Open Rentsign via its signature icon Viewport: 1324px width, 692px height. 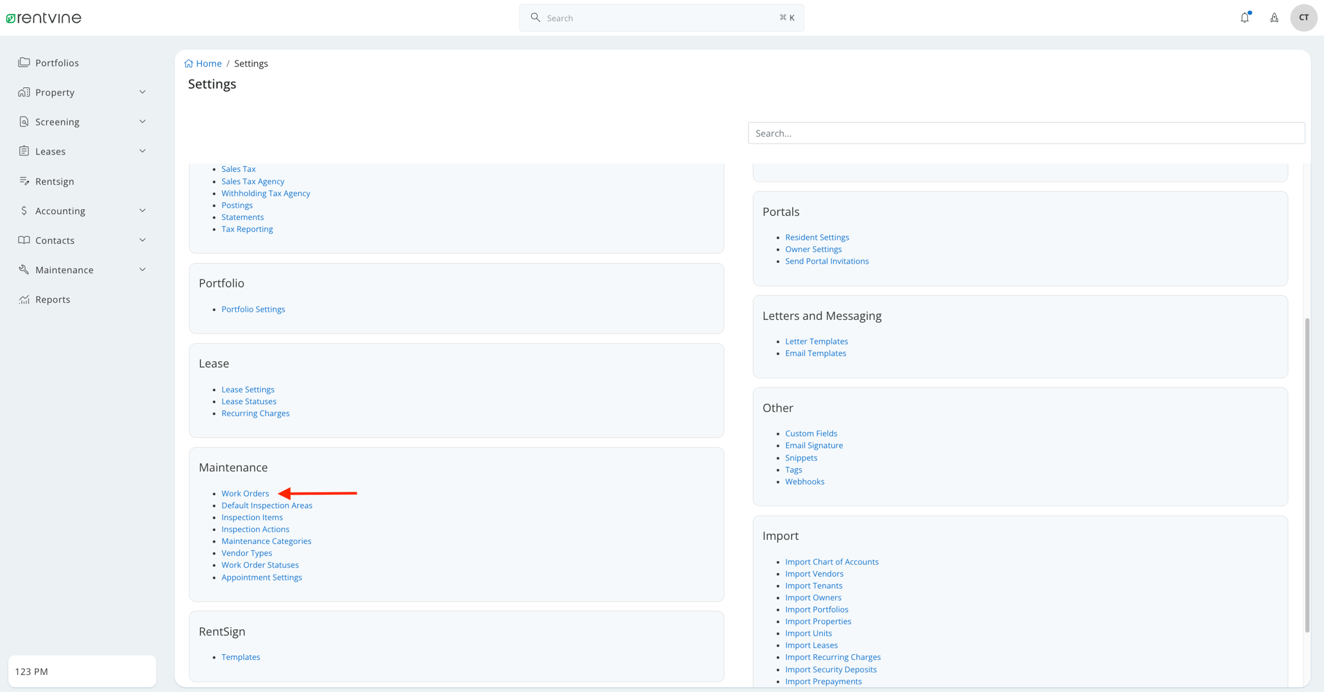24,181
